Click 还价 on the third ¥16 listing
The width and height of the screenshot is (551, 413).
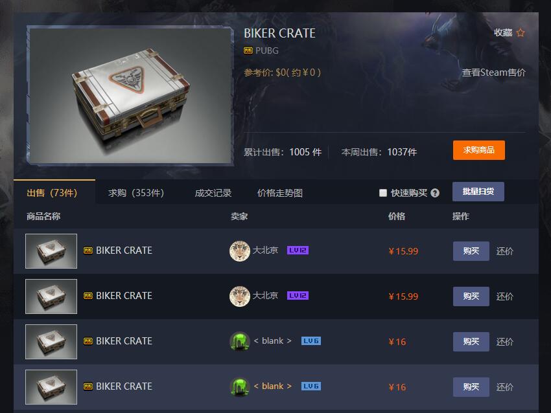(x=504, y=342)
